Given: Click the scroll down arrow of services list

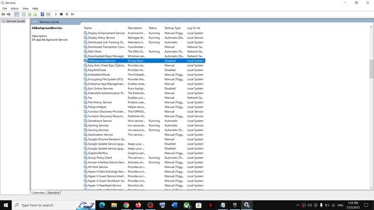Looking at the screenshot, I should pos(372,188).
